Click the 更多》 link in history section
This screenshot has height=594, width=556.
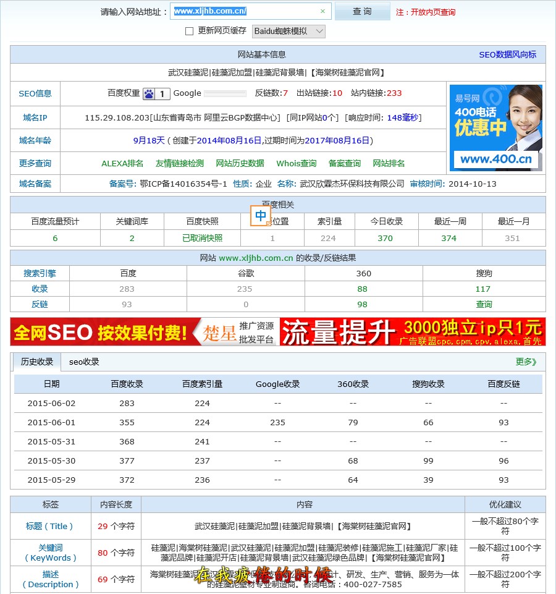coord(526,362)
